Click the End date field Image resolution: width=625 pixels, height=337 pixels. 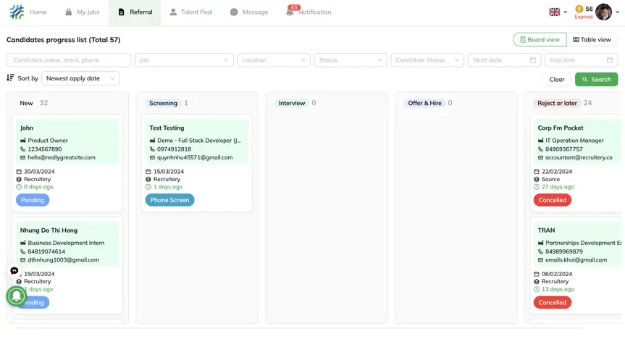581,60
